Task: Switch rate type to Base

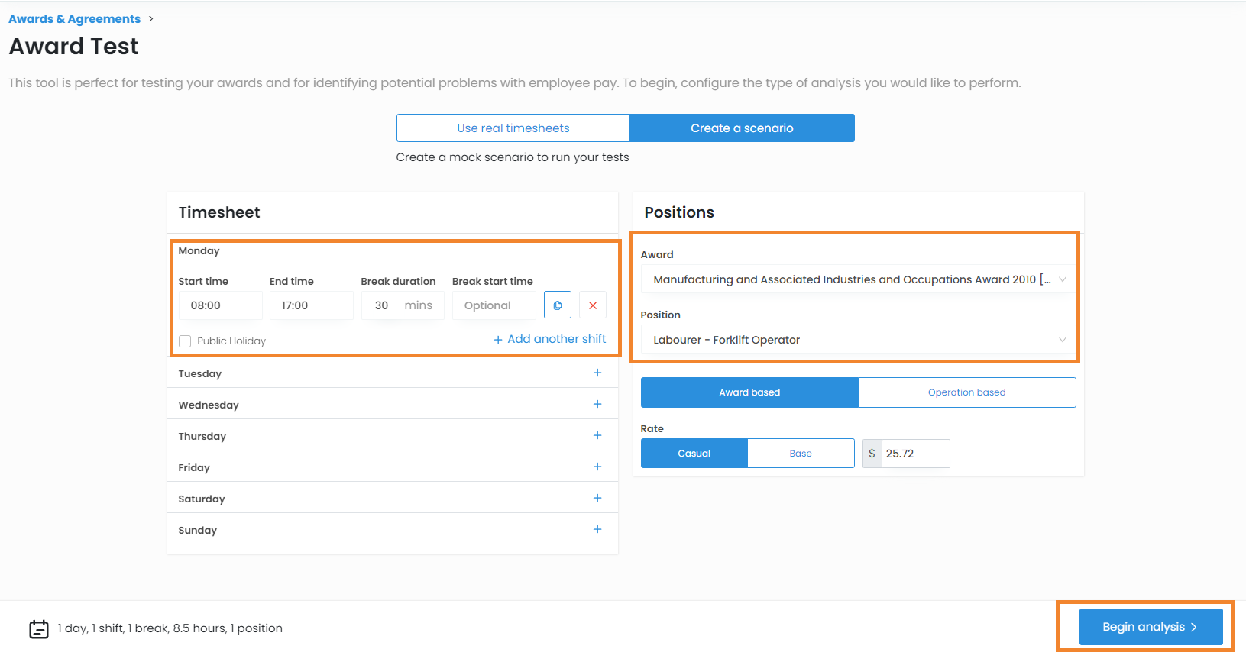Action: (x=800, y=454)
